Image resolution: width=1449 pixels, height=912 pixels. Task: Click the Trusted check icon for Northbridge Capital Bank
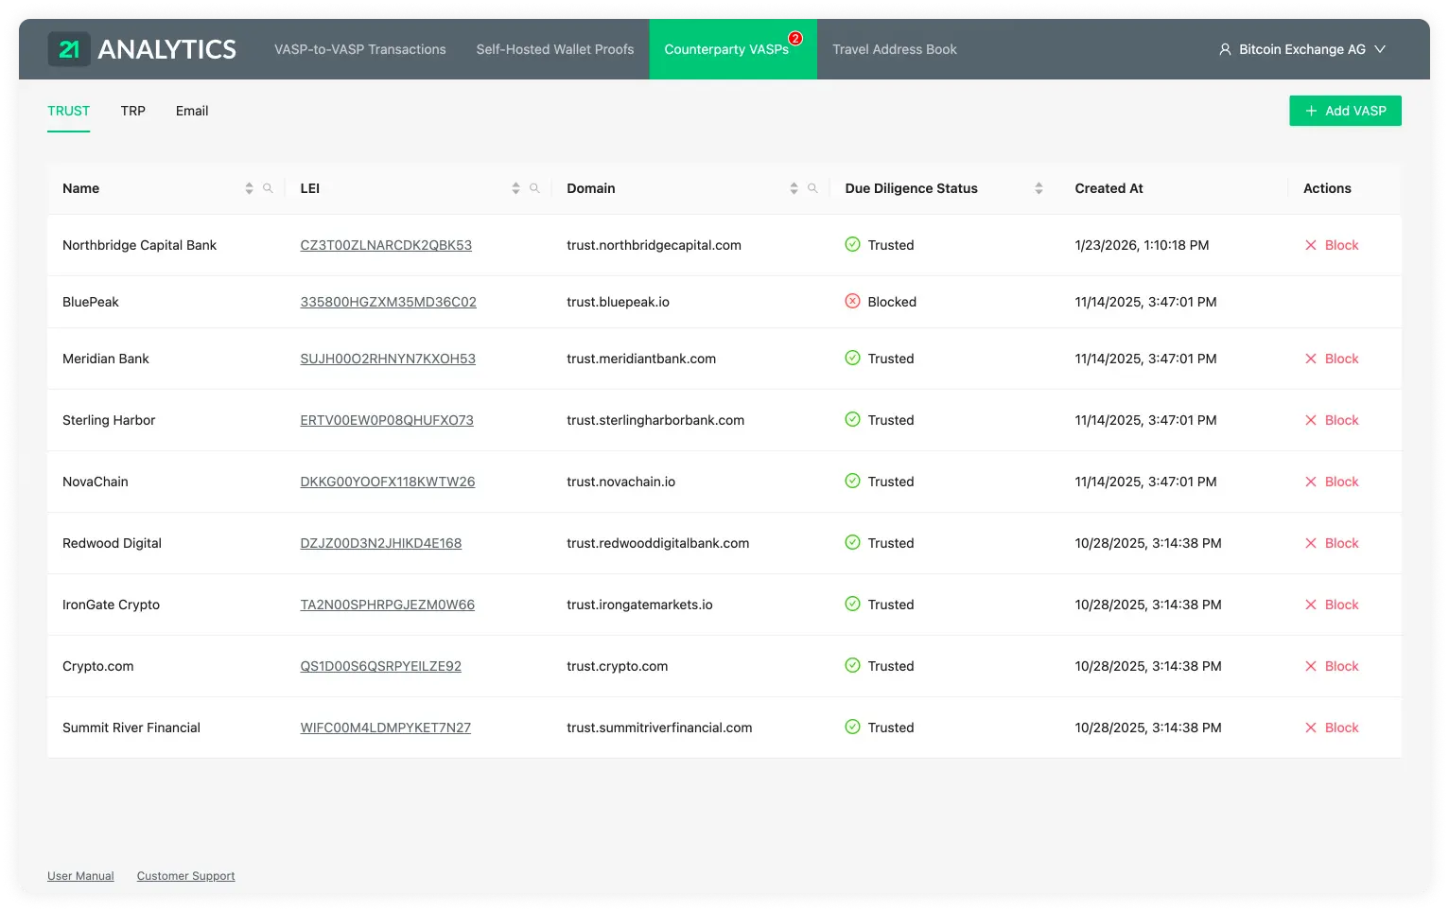[852, 244]
